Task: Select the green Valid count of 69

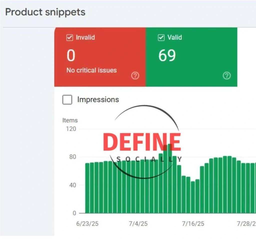Action: coord(167,55)
